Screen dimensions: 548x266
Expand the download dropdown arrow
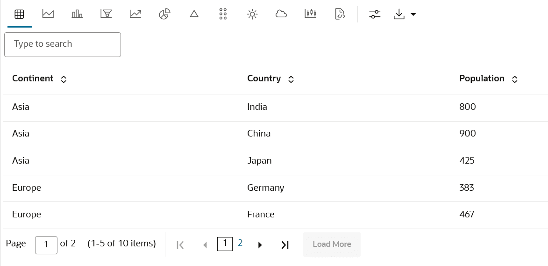pyautogui.click(x=413, y=14)
